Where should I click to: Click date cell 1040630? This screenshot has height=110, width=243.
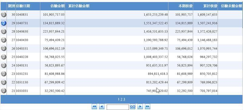[22, 32]
